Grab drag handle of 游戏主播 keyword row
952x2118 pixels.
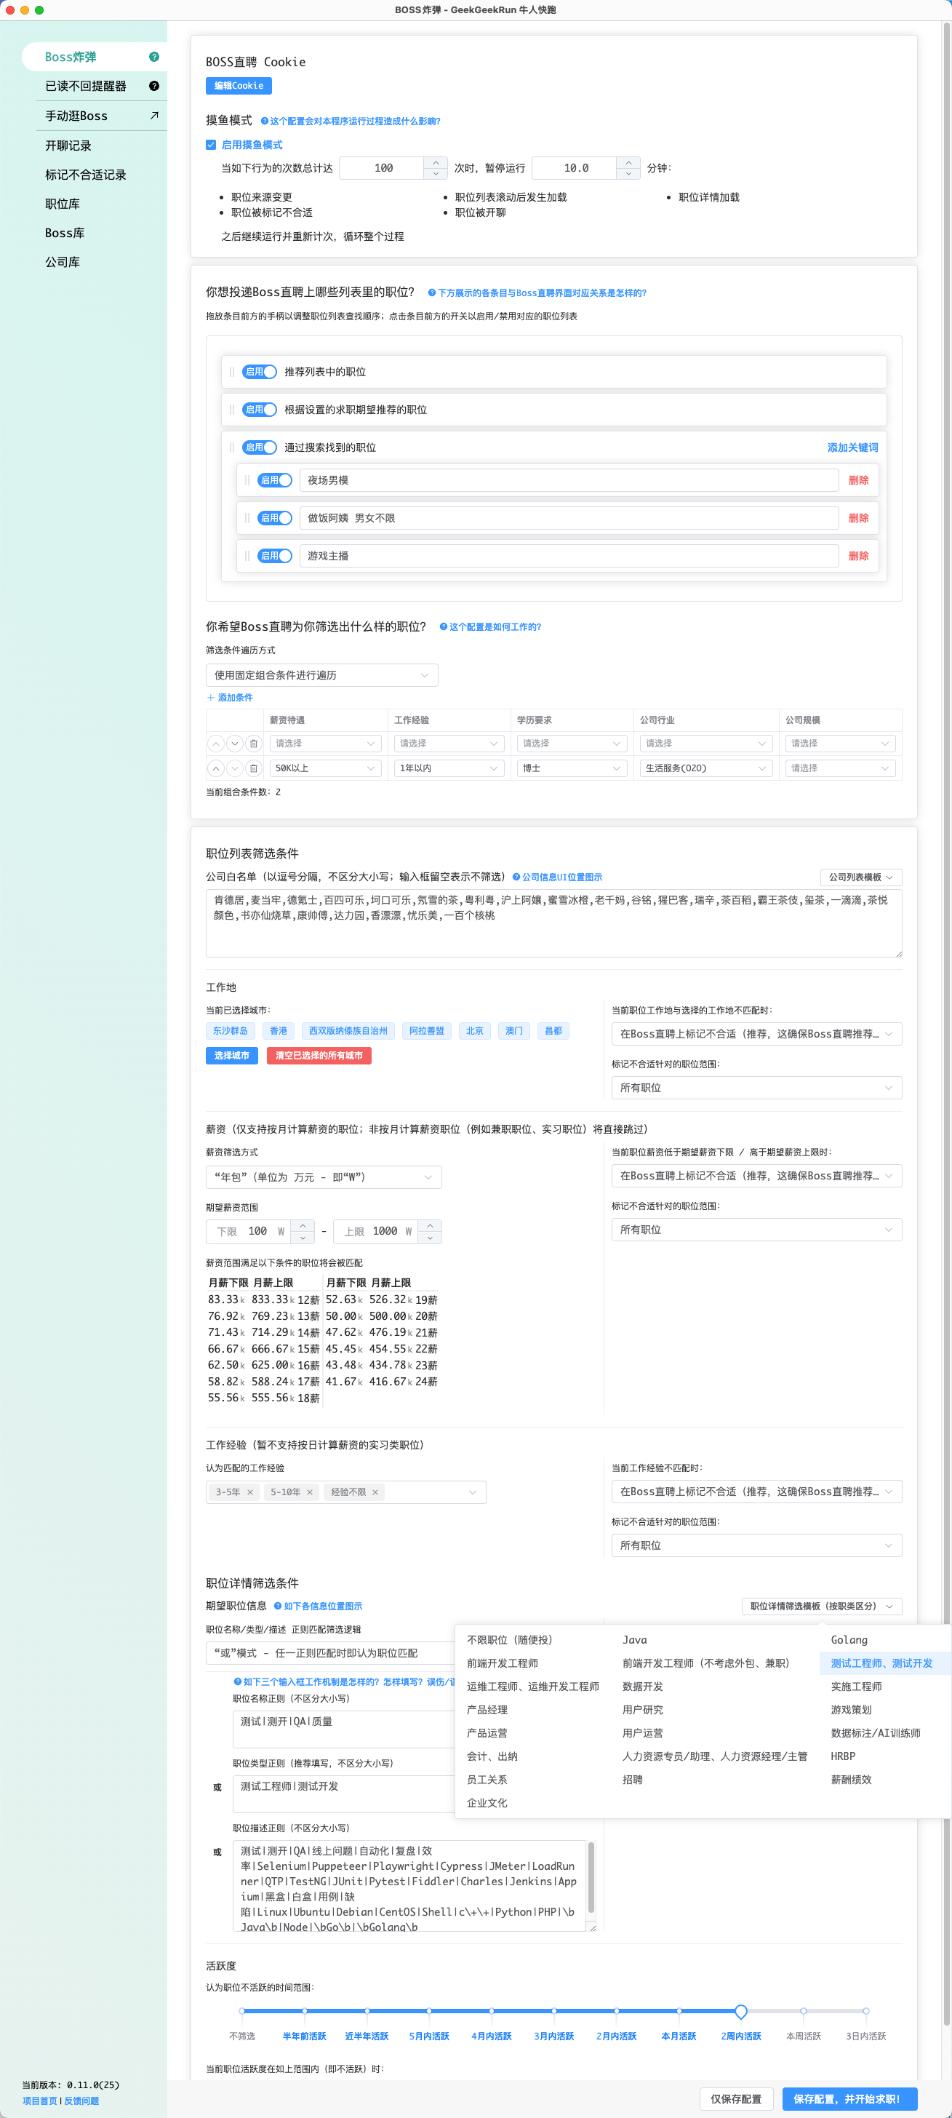click(x=247, y=556)
